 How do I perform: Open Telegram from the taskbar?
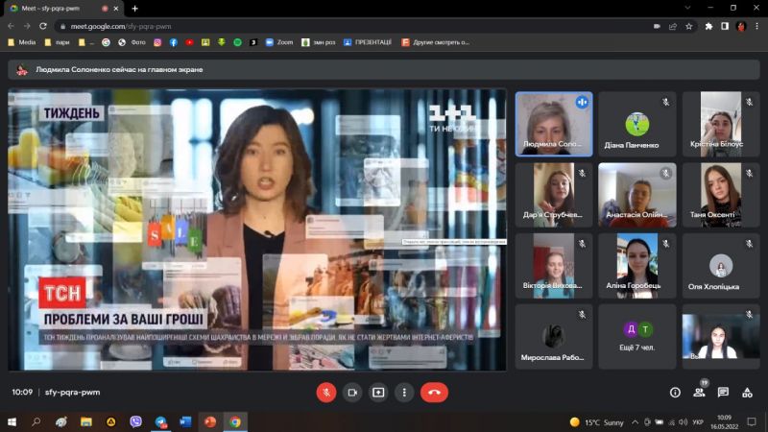[160, 421]
